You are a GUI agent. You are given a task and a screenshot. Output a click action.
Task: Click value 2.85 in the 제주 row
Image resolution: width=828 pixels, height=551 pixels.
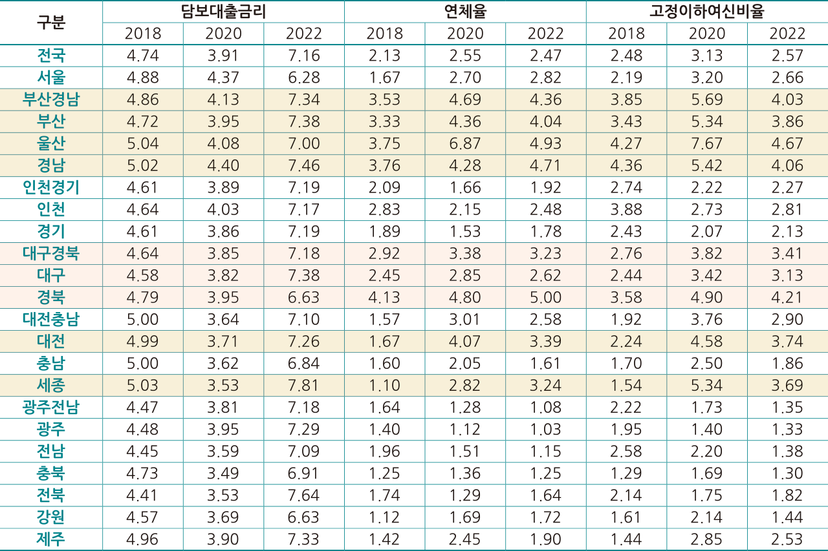click(x=707, y=539)
